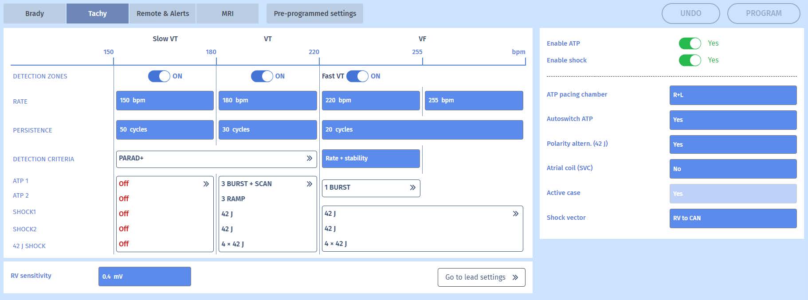Switch to the Brady tab
Viewport: 808px width, 300px height.
coord(35,14)
